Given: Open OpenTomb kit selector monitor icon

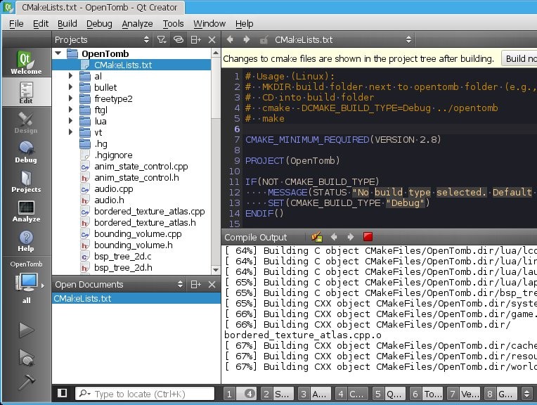Looking at the screenshot, I should (27, 283).
